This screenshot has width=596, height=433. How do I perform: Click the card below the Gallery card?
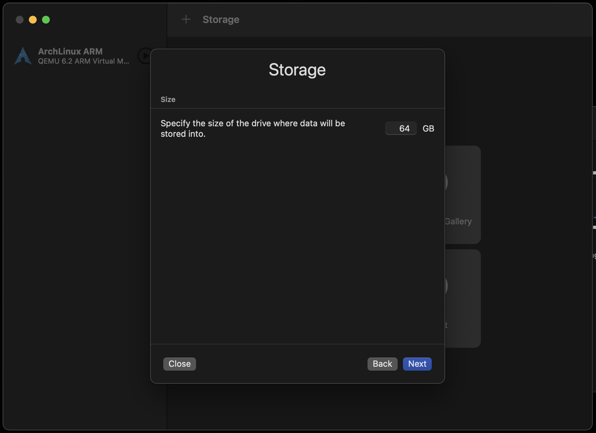[x=463, y=299]
